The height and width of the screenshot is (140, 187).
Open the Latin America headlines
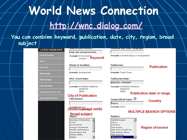[51, 86]
